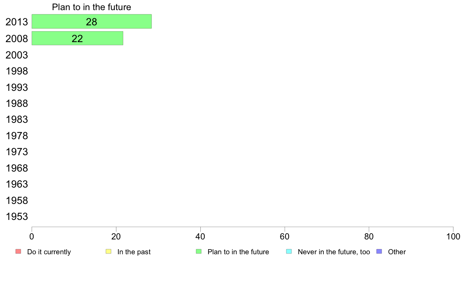Screen dimensions: 464x287
Task: Click the 40 tick label on x-axis
Action: click(200, 236)
